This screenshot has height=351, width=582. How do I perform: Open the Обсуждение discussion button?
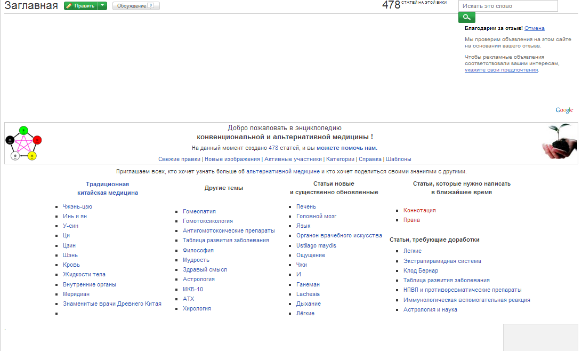136,6
